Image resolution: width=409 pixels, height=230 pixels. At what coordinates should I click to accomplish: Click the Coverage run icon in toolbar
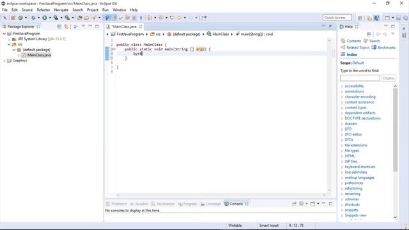(x=56, y=18)
